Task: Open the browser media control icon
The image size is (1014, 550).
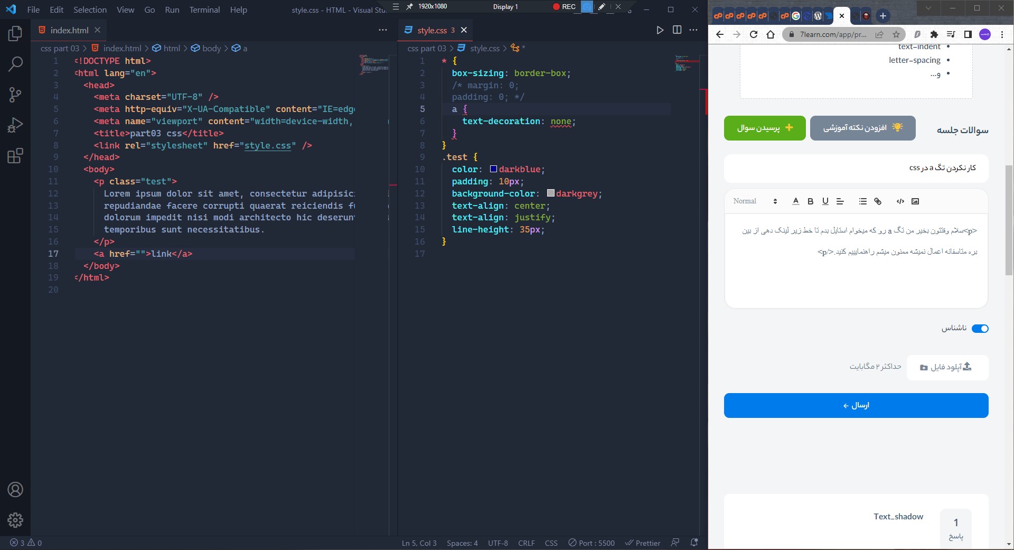Action: 951,34
